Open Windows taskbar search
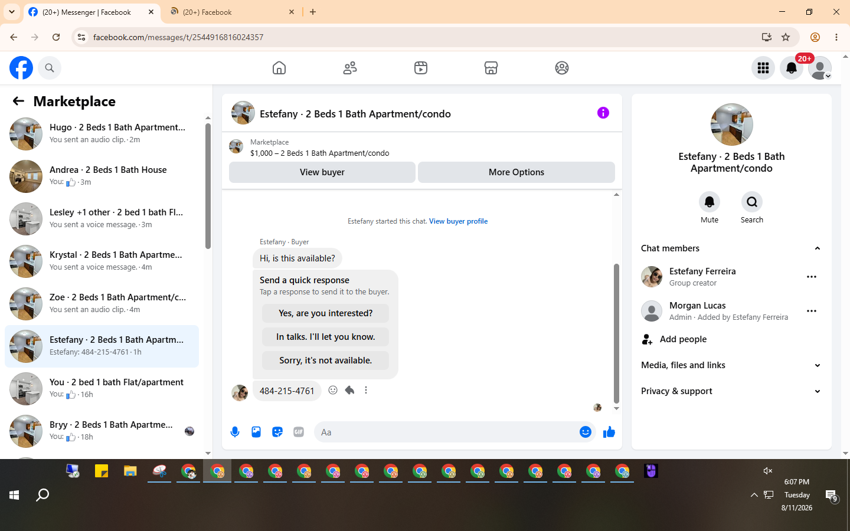850x531 pixels. click(x=42, y=495)
